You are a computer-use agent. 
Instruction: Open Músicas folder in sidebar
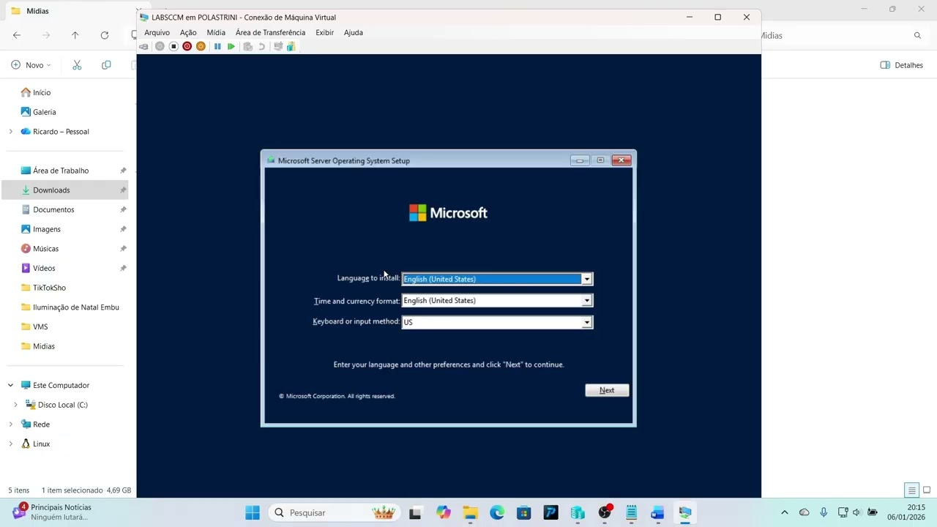click(x=45, y=249)
